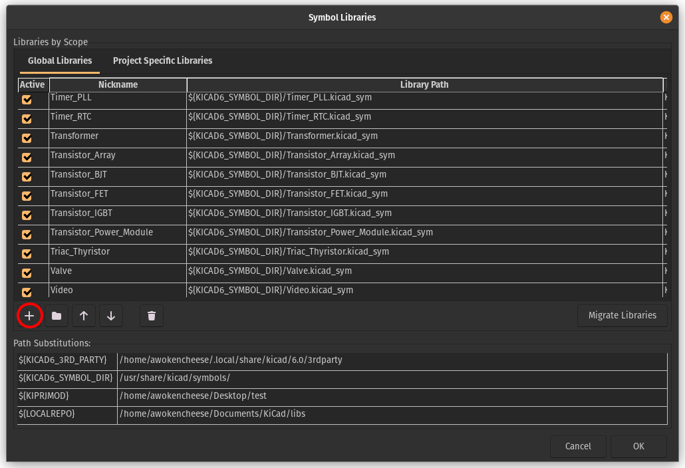Click the /usr/share/kicad/symbols/ path value
This screenshot has height=468, width=685.
[x=392, y=380]
